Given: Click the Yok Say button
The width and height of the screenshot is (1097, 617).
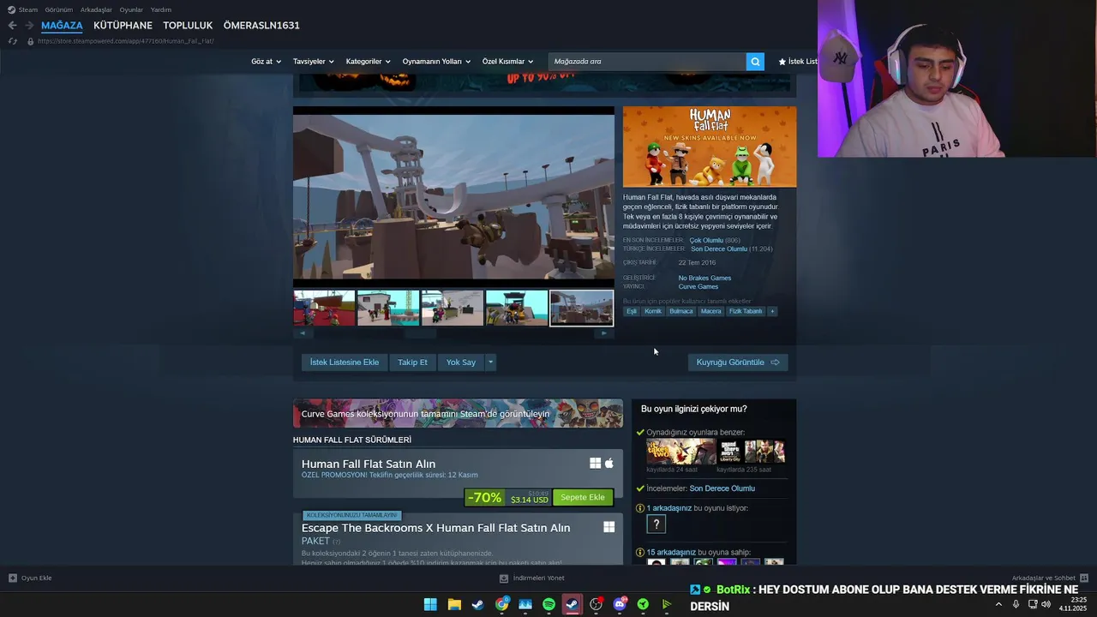Looking at the screenshot, I should click(461, 362).
